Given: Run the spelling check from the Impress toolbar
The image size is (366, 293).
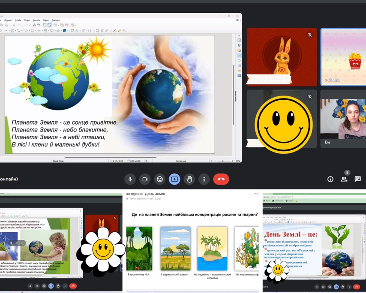Looking at the screenshot, I should point(39,25).
